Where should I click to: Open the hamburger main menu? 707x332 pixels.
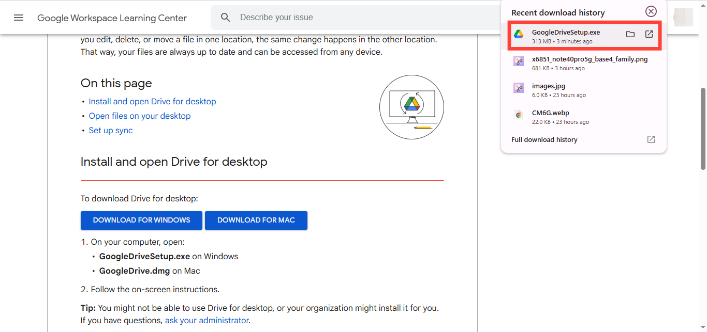click(x=19, y=18)
